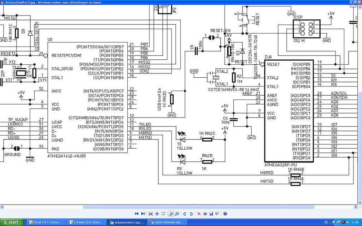Select the zoom out magnifier

(177, 214)
